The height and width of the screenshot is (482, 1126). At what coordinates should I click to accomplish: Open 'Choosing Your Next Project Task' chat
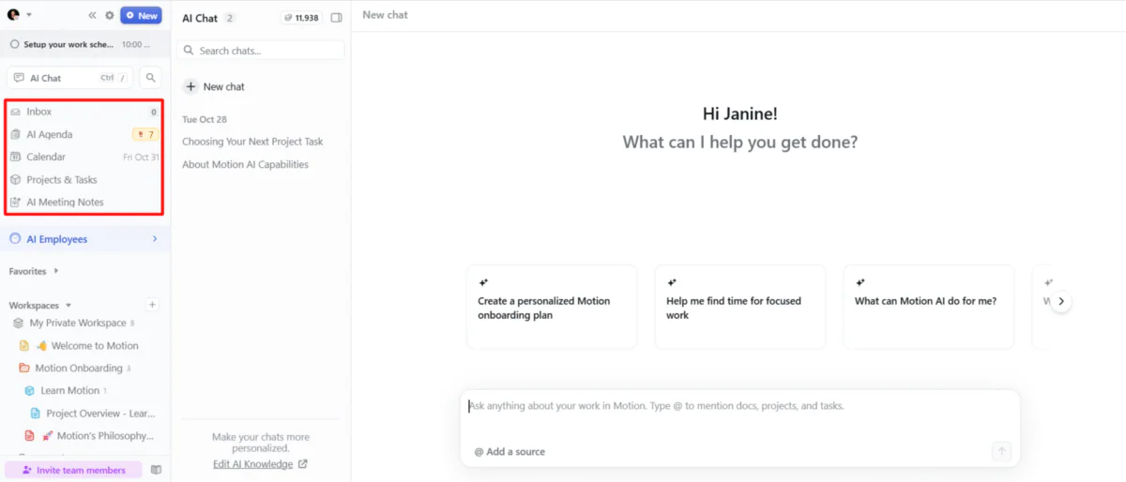click(252, 142)
